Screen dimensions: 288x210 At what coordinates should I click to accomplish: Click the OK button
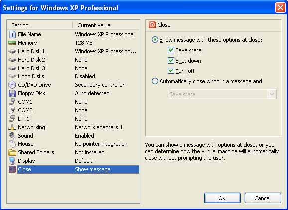(222, 198)
